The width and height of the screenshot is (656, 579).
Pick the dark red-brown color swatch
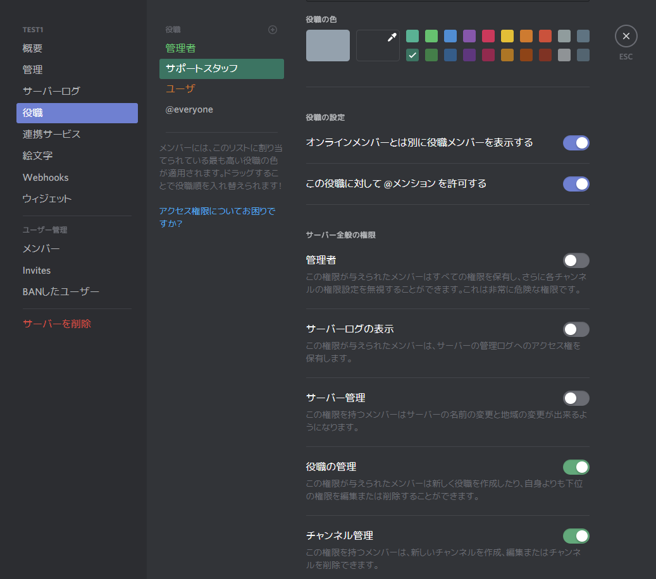(x=545, y=55)
